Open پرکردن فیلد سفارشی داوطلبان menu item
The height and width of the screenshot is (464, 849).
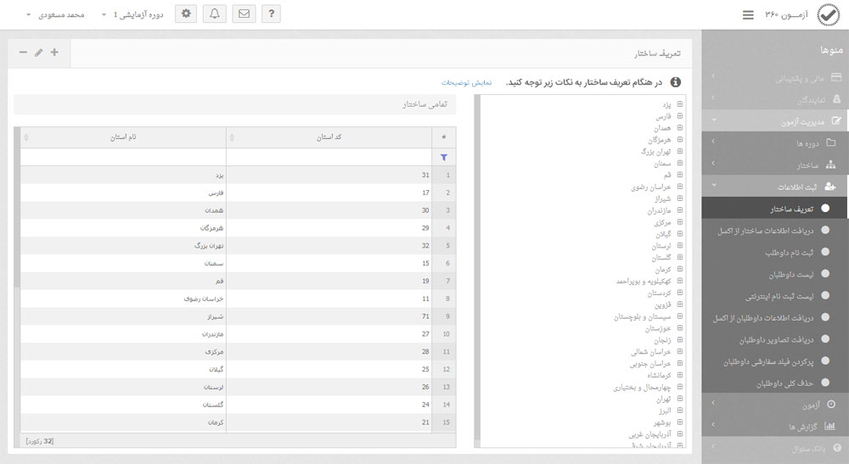775,361
